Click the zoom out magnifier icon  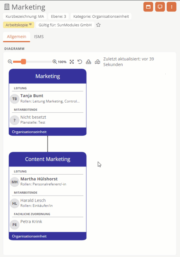click(10, 62)
